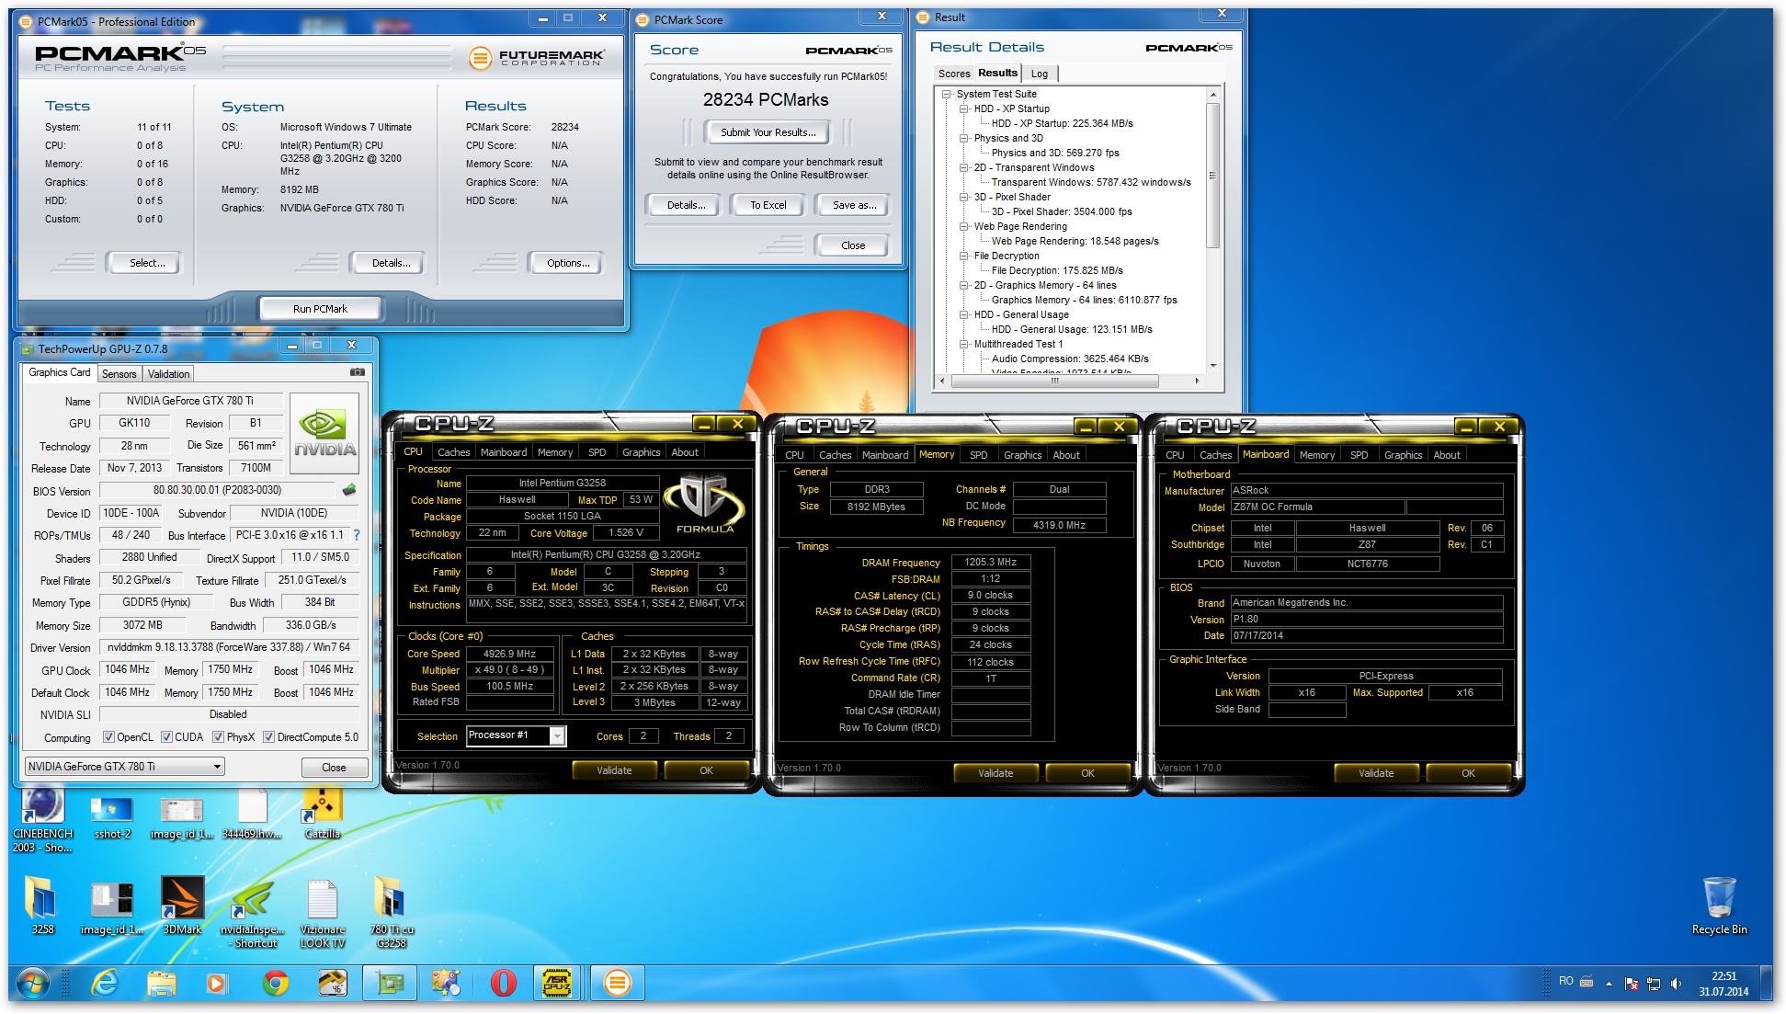Collapse the File Decryption node

[x=964, y=256]
